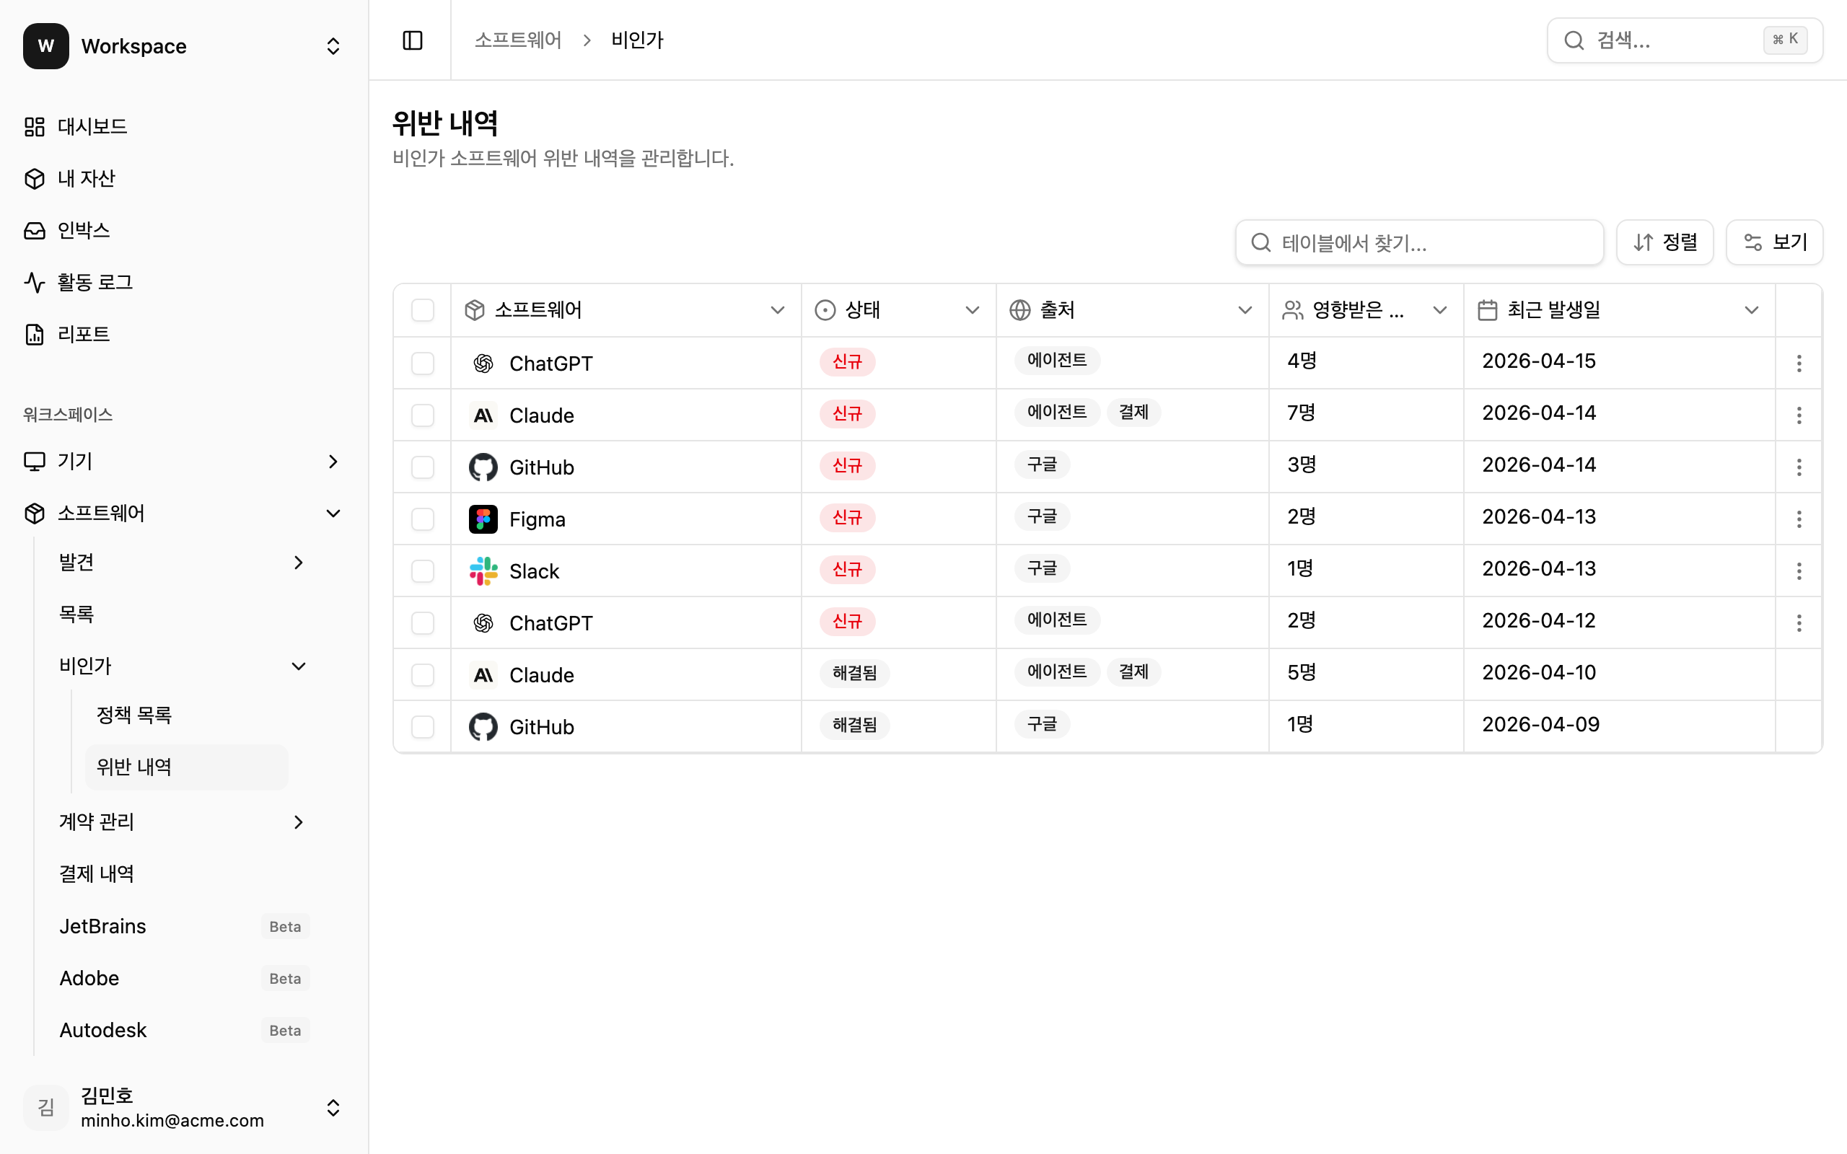The image size is (1847, 1154).
Task: Open the Workspace switcher dropdown
Action: point(333,45)
